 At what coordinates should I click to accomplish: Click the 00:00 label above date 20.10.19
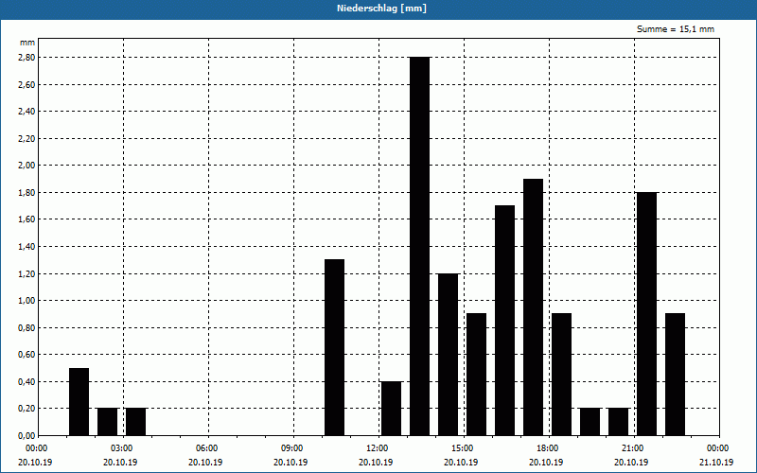click(x=37, y=448)
